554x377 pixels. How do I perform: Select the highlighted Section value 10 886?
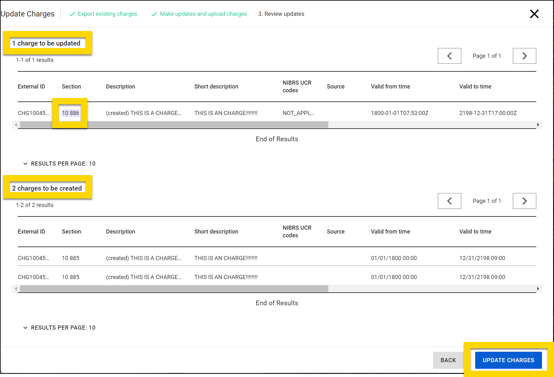(x=70, y=113)
